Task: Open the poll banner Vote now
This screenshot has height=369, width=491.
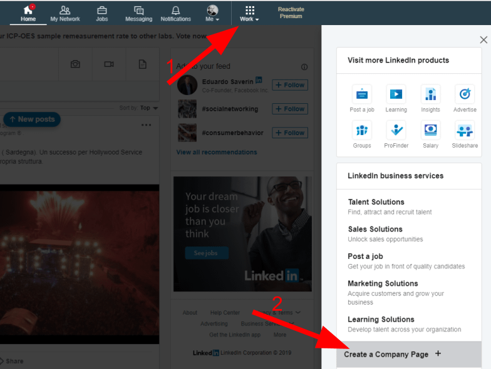Action: click(190, 36)
